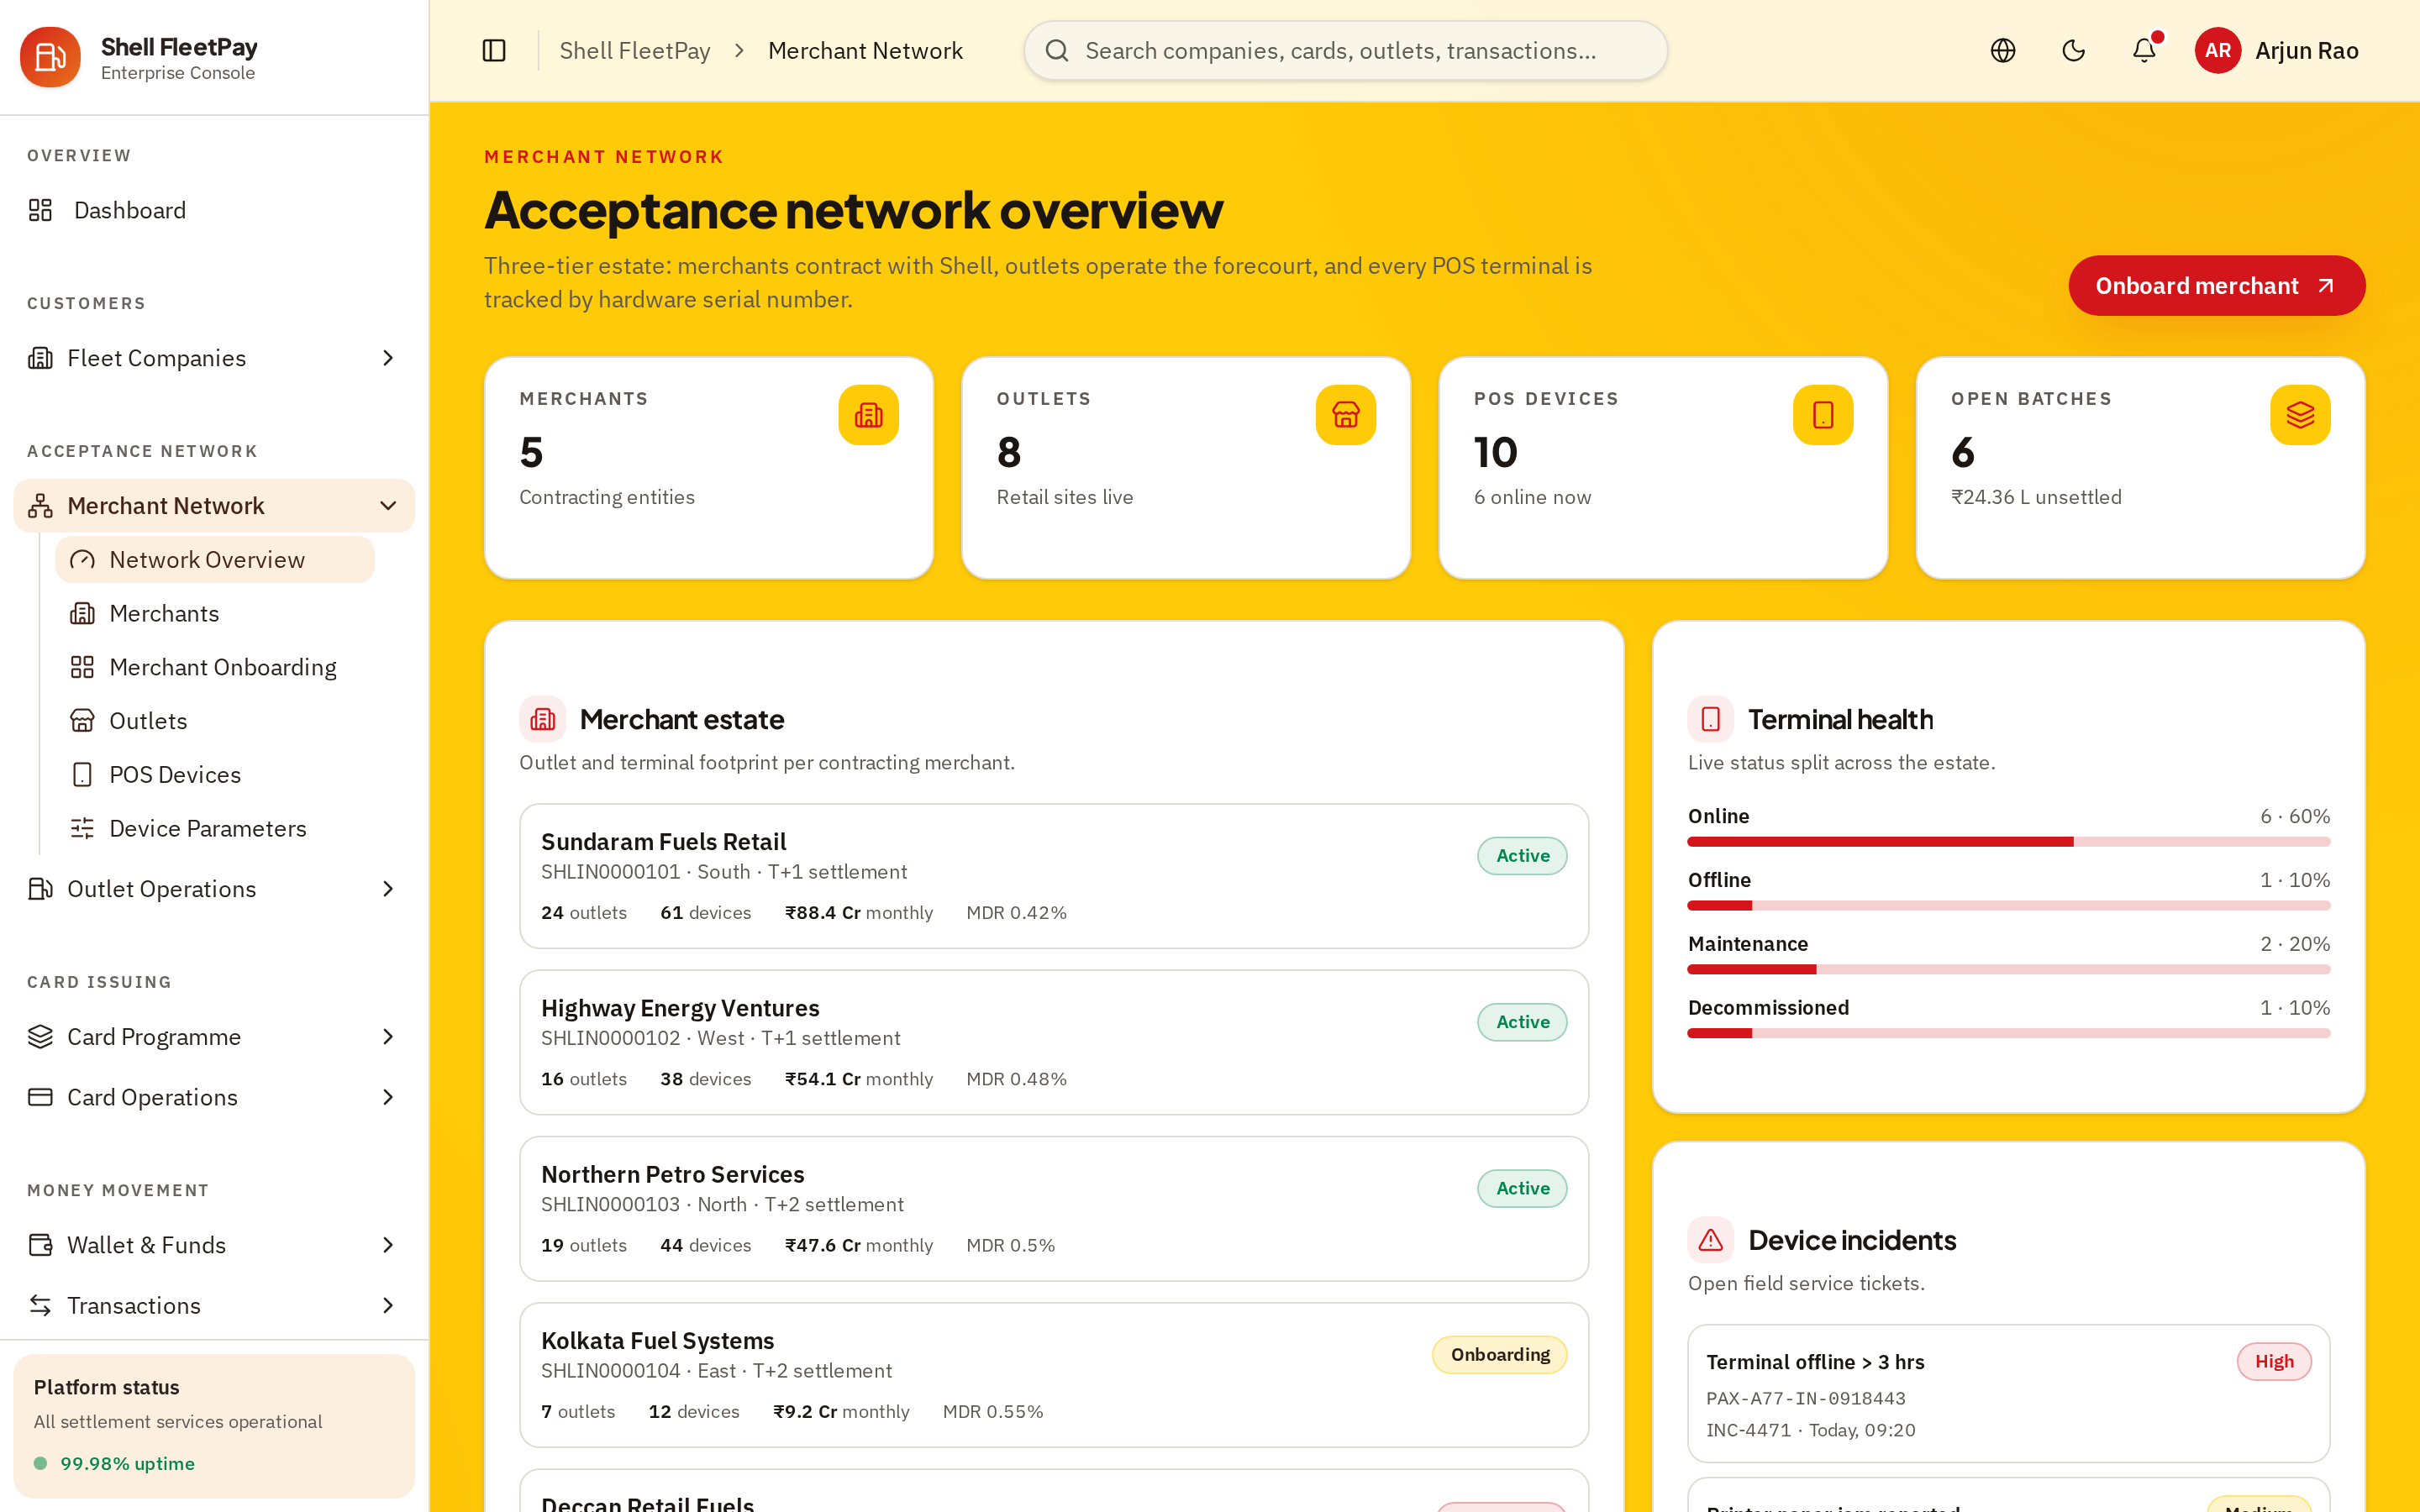This screenshot has height=1512, width=2420.
Task: Open the language globe icon
Action: point(2002,50)
